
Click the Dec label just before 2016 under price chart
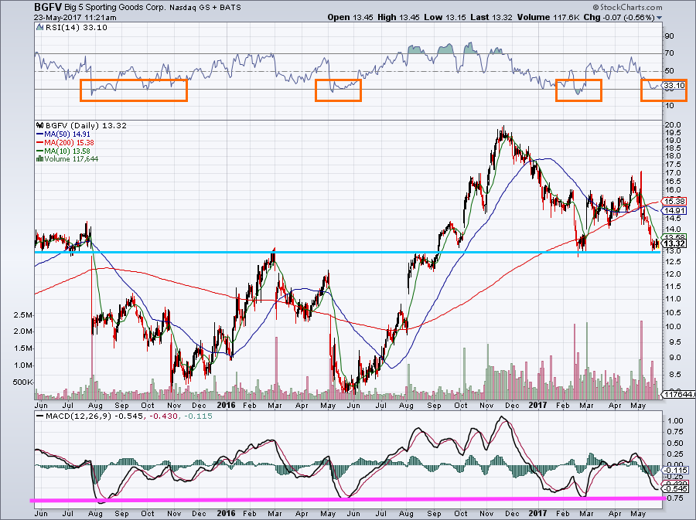click(199, 406)
